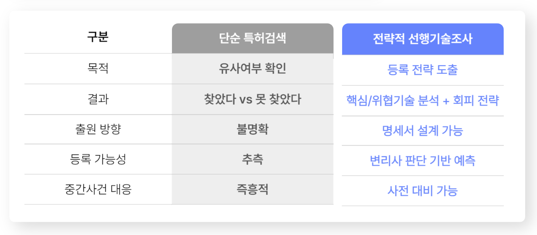The width and height of the screenshot is (537, 235).
Task: Click the 'vs' word in the gray column
Action: coord(246,99)
